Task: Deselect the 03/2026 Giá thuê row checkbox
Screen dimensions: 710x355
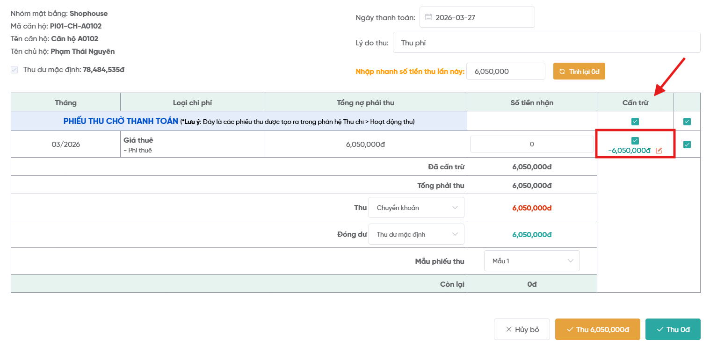Action: (687, 145)
